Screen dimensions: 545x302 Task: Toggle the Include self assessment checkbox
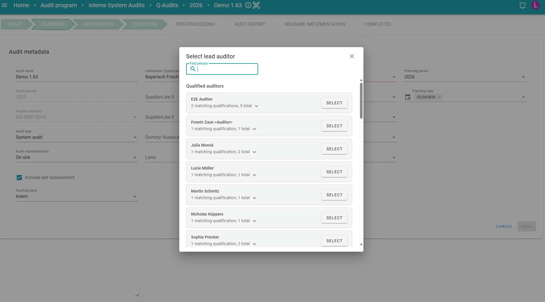pyautogui.click(x=19, y=178)
